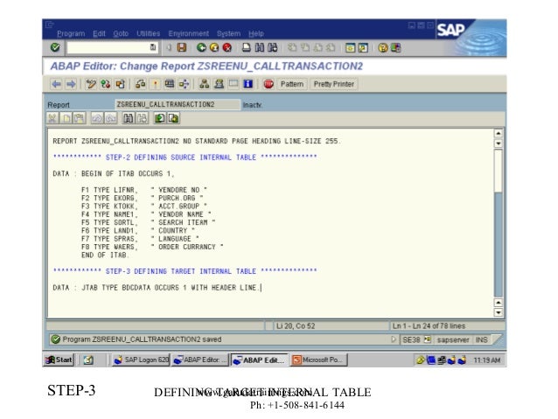This screenshot has width=558, height=419.
Task: Click the editor Find binoculars icon
Action: (x=128, y=118)
